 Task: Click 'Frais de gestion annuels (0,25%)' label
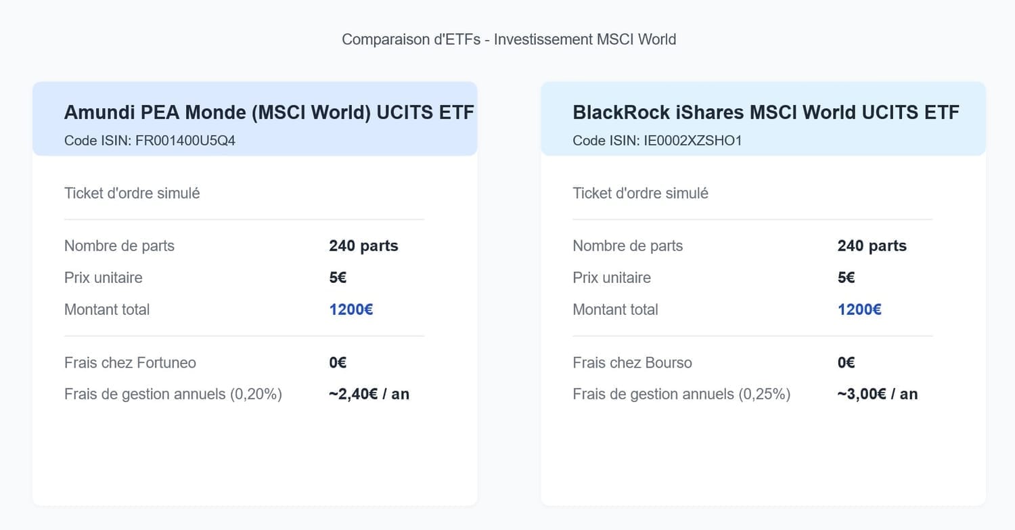(x=681, y=394)
